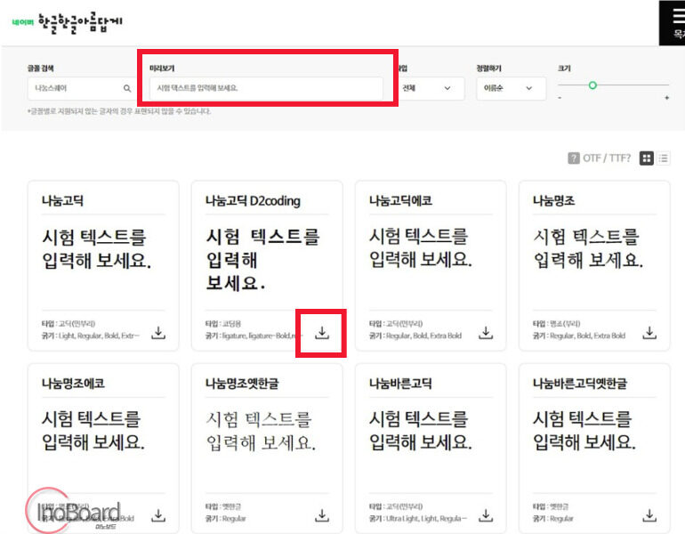Click the 나눔명조옛한글 preview sample text
The image size is (685, 534).
click(x=261, y=432)
